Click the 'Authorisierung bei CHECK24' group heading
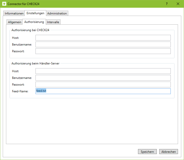 tap(30, 30)
